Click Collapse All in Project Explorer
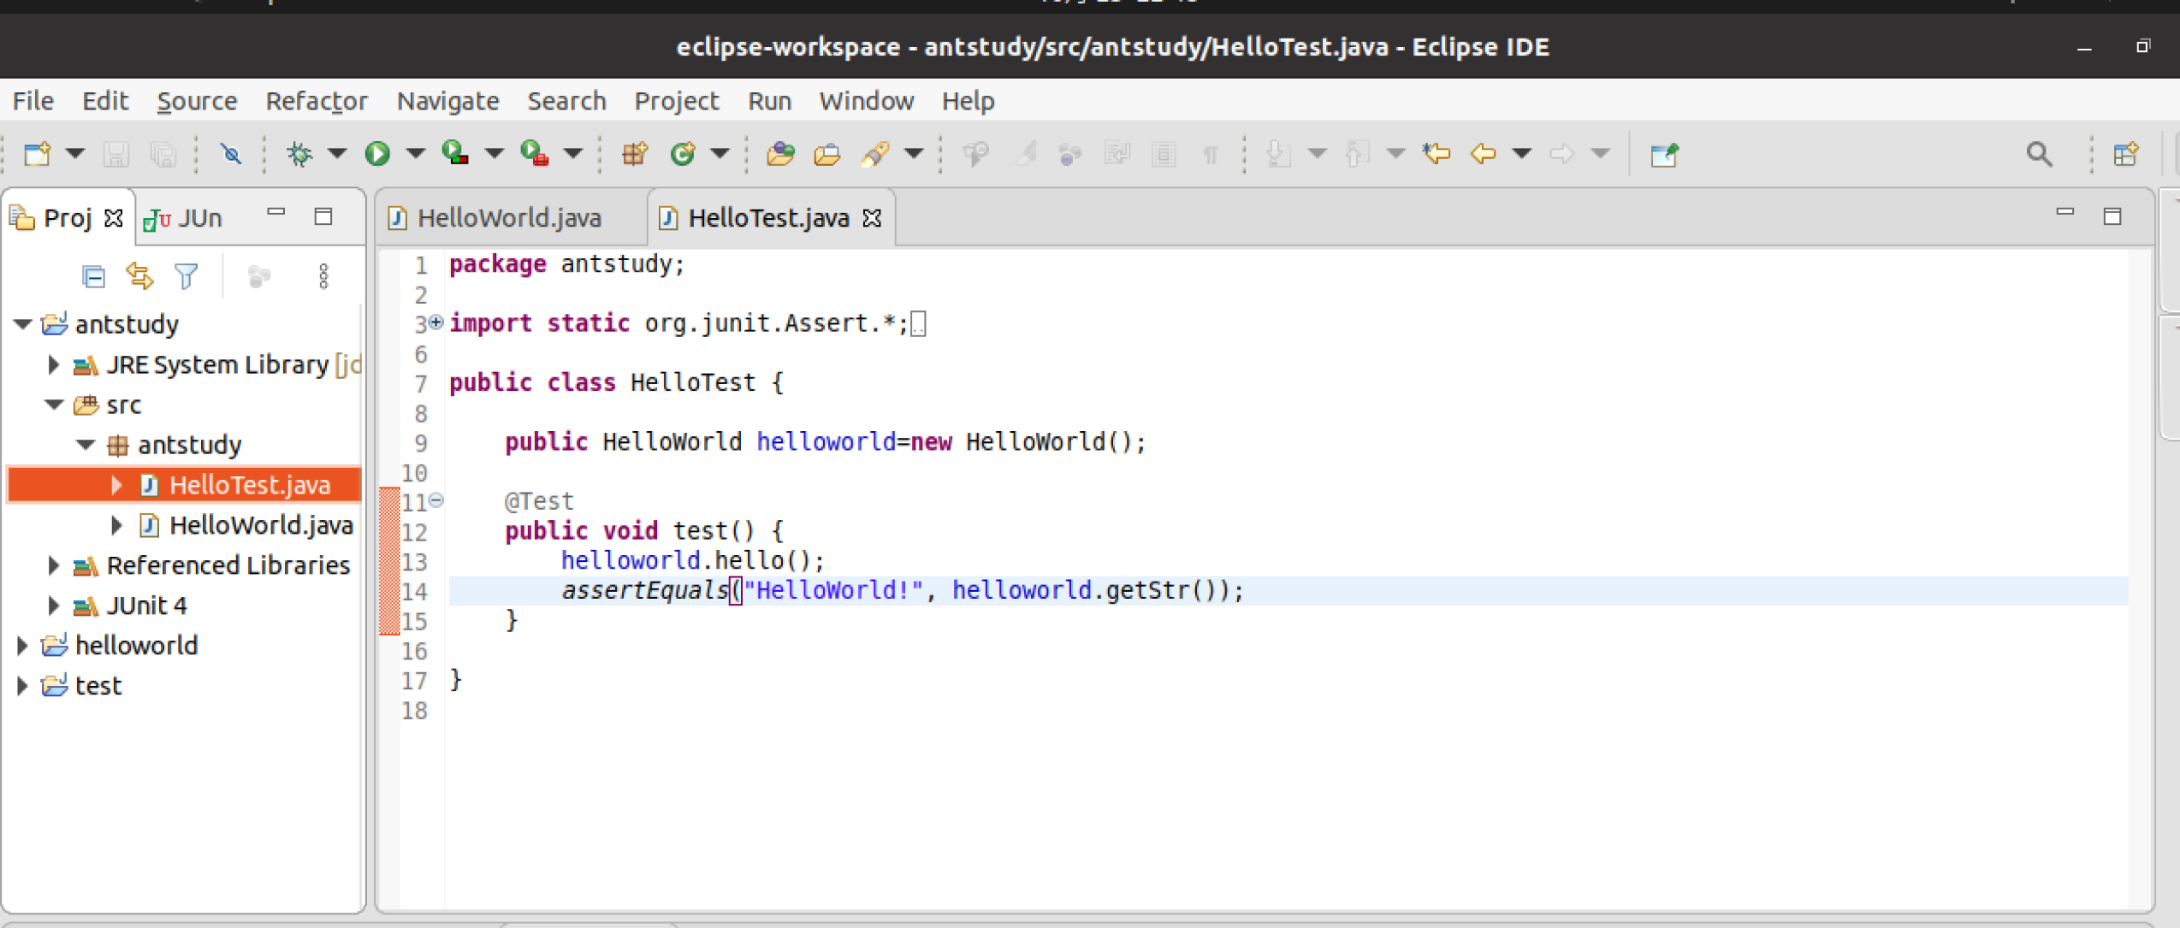 tap(93, 276)
